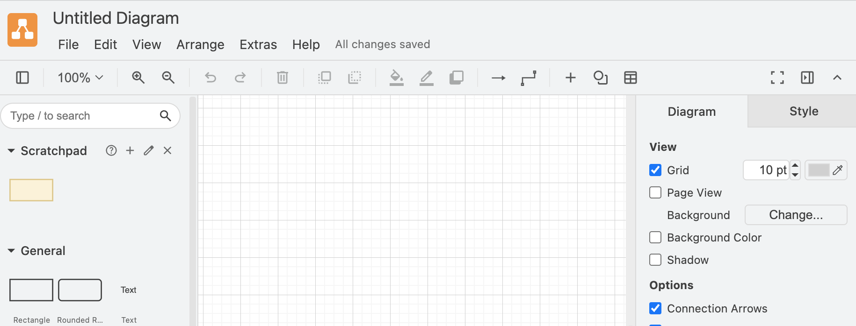Viewport: 856px width, 326px height.
Task: Select the Zoom In magnifier icon
Action: pos(138,78)
